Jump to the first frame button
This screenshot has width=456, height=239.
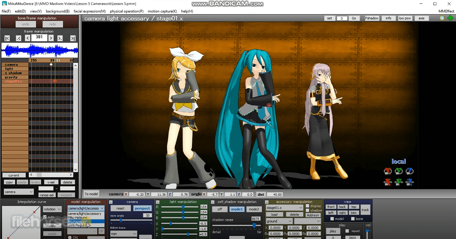(x=7, y=38)
